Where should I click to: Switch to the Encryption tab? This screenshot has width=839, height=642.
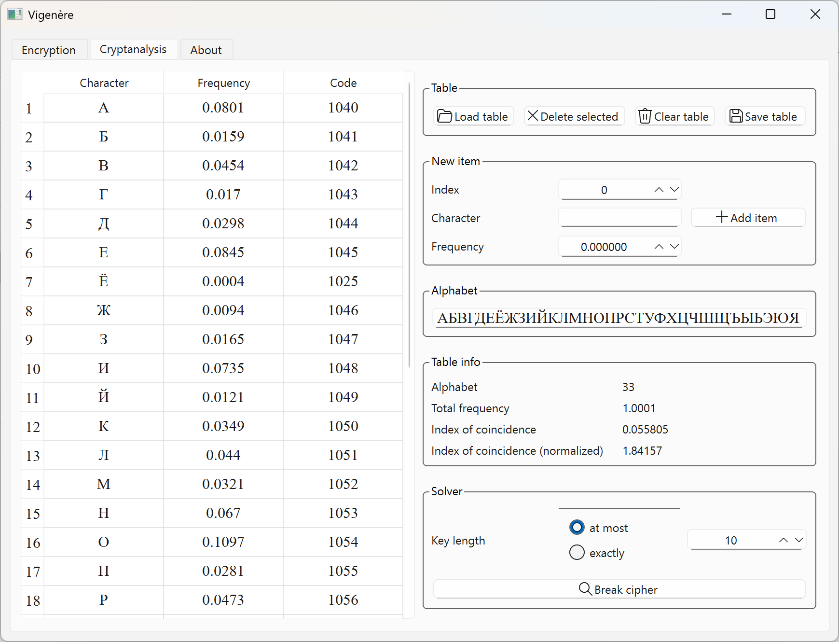49,50
